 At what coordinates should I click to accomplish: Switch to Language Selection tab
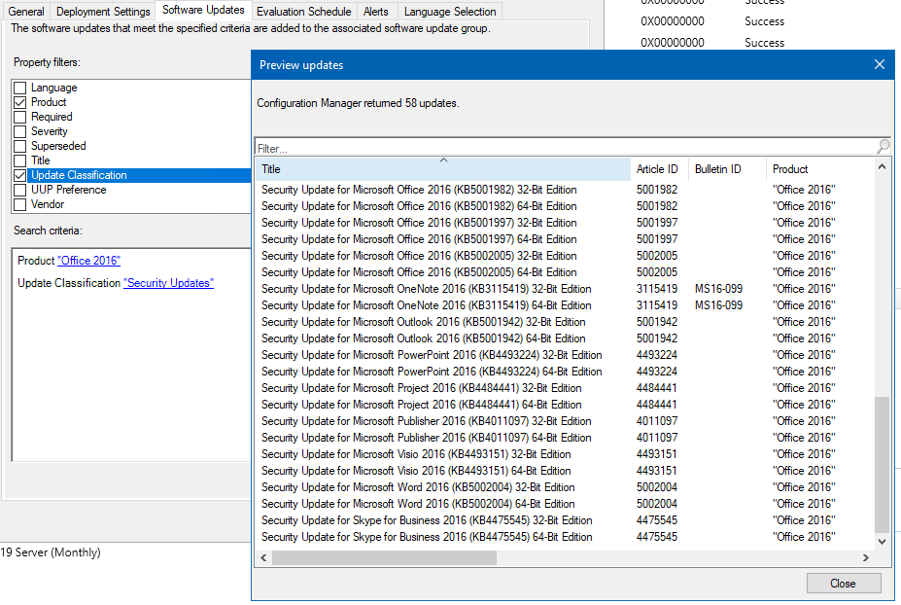[449, 12]
